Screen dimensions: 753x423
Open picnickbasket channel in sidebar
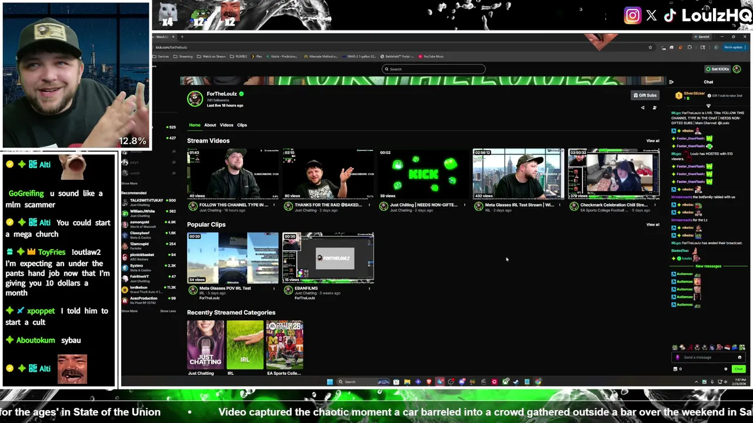[x=149, y=256]
